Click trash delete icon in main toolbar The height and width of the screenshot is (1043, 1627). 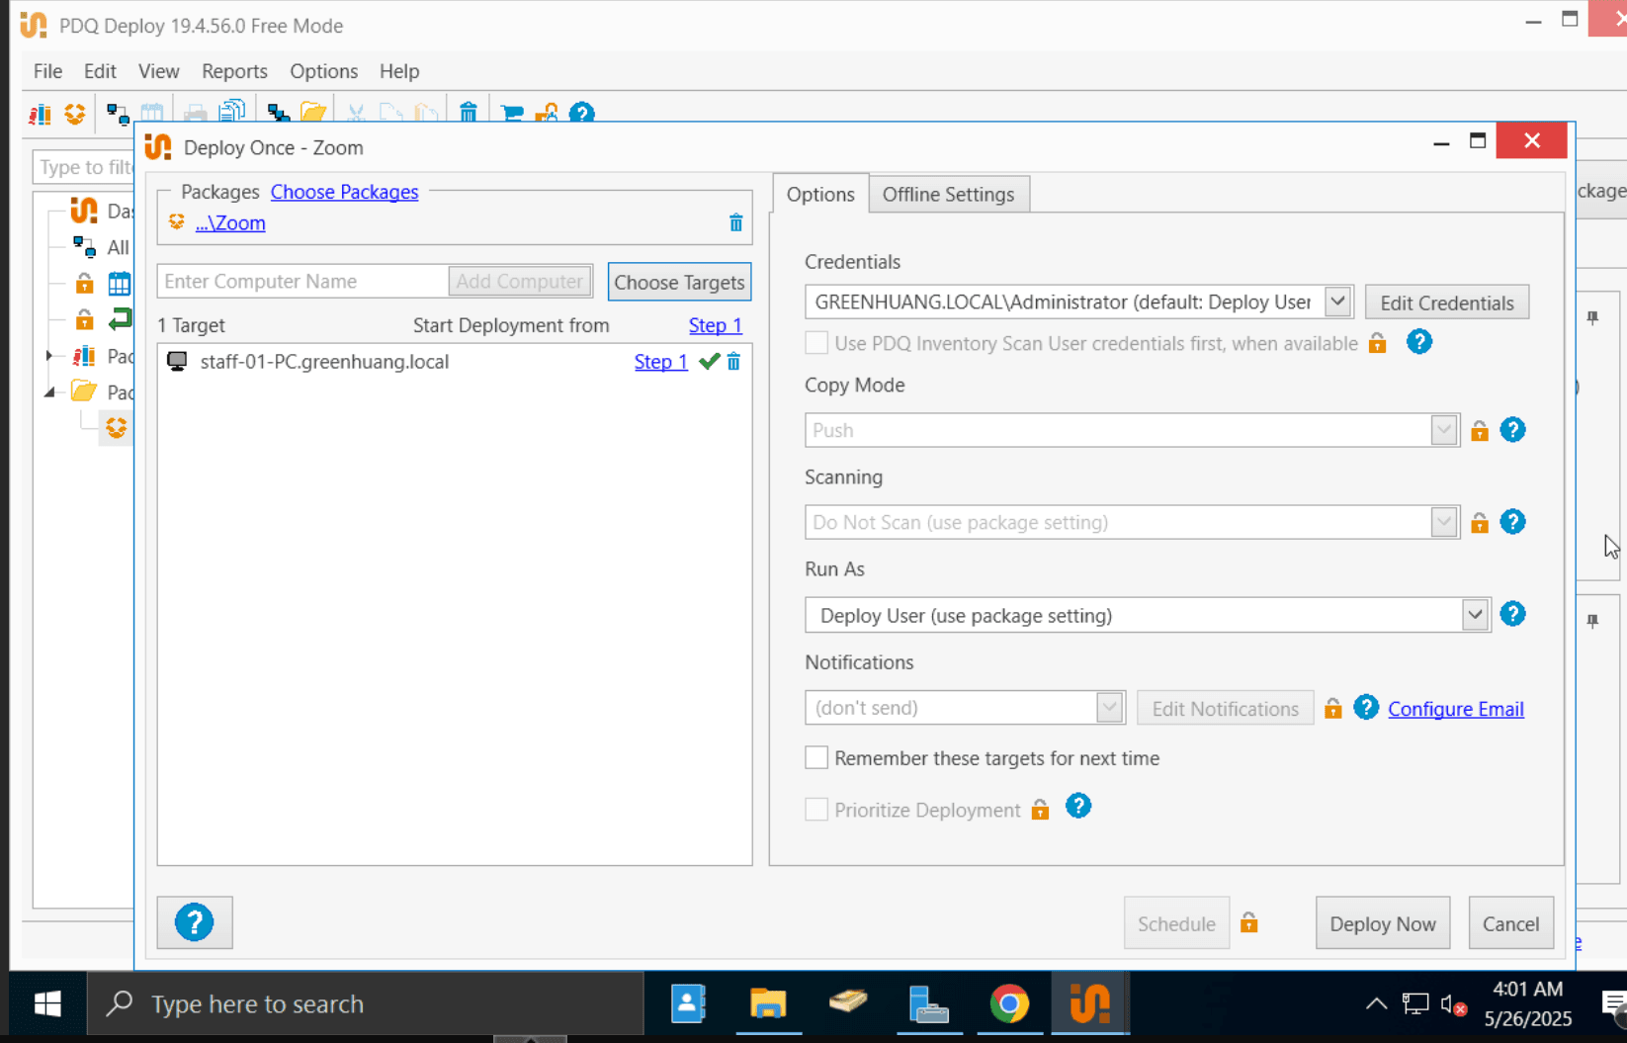click(469, 114)
